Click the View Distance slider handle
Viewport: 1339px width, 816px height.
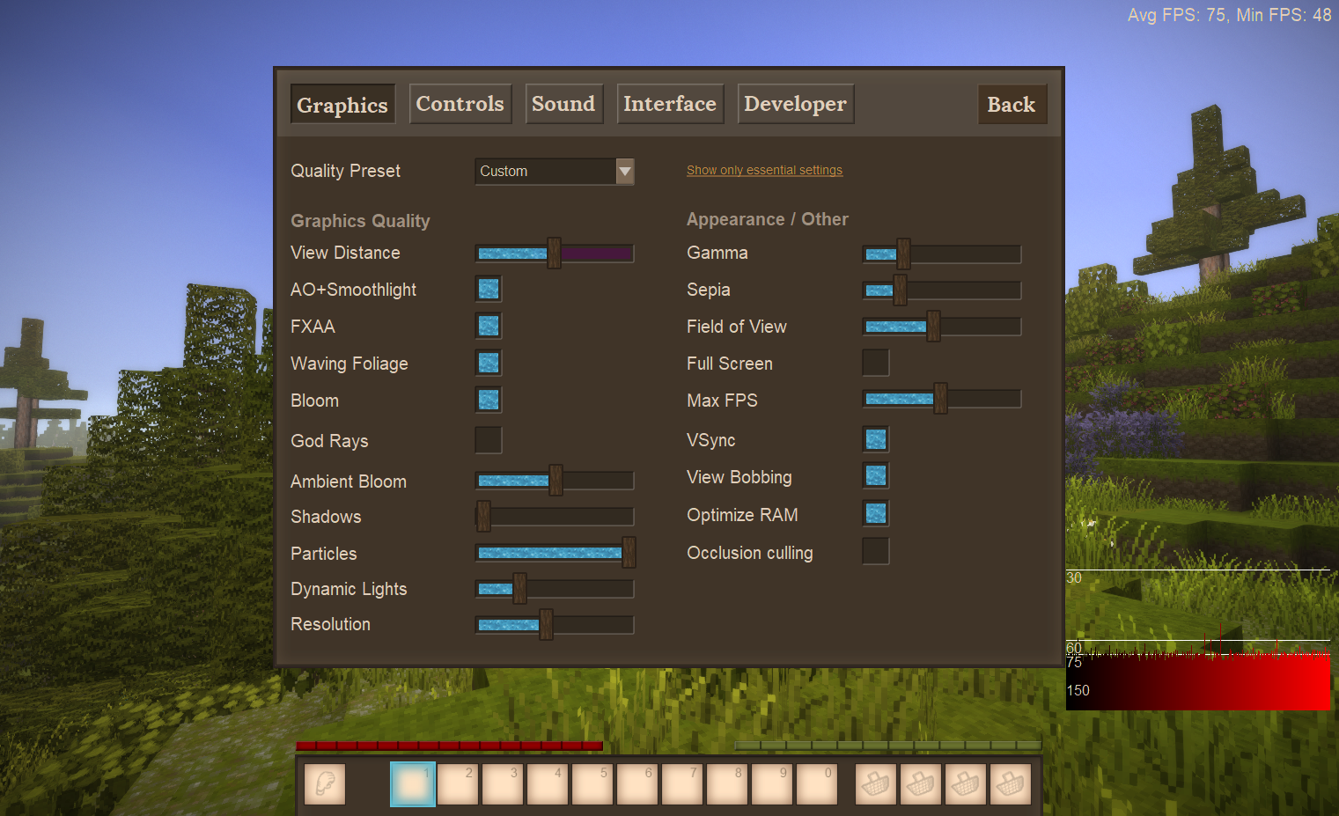pyautogui.click(x=554, y=254)
